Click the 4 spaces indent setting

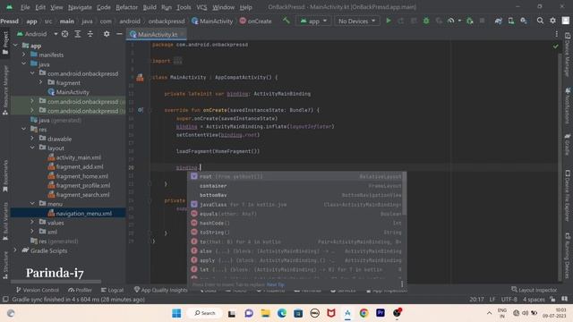tap(534, 300)
